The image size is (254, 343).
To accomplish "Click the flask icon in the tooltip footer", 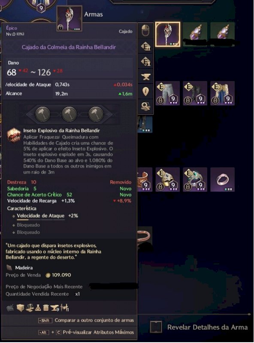I will tap(38, 308).
